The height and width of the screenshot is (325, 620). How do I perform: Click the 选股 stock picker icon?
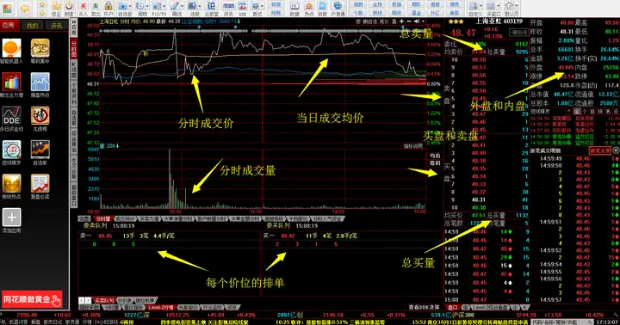[x=192, y=6]
